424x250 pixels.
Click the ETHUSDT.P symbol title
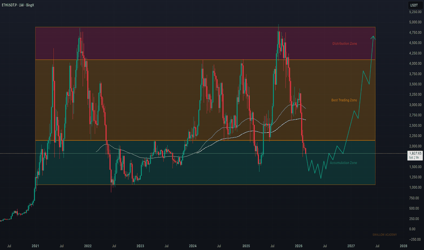tap(14, 5)
